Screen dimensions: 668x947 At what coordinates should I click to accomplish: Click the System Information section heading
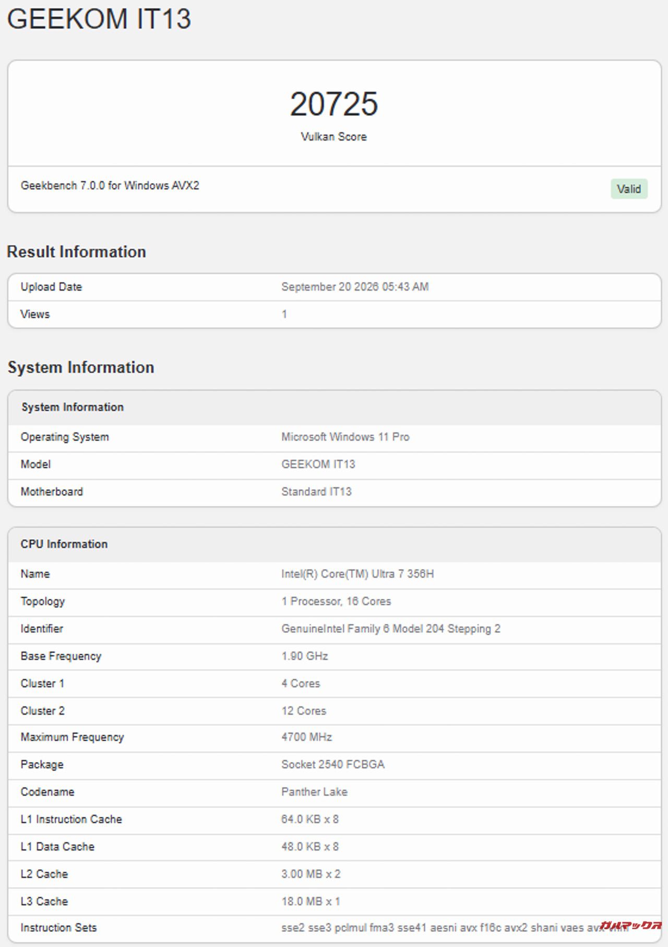point(81,367)
